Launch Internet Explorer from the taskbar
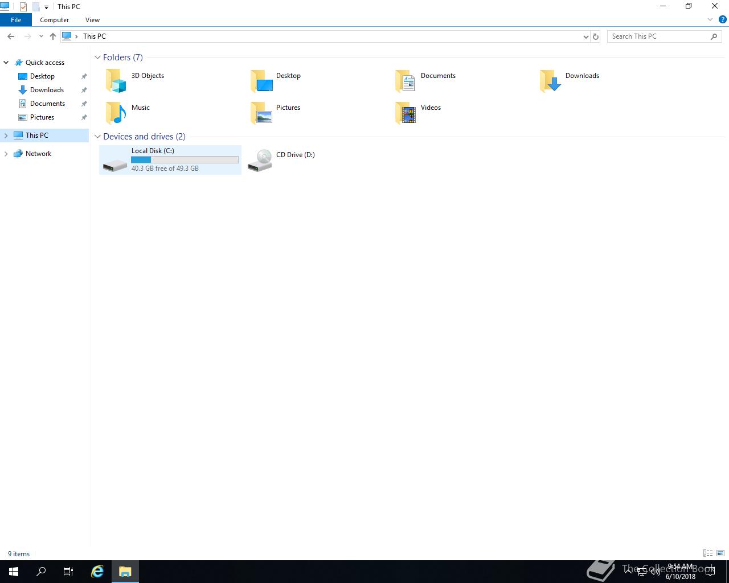The height and width of the screenshot is (583, 729). click(97, 572)
